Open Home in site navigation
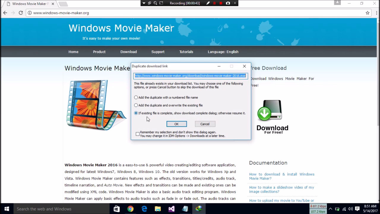Viewport: 380px width, 214px height. (73, 52)
